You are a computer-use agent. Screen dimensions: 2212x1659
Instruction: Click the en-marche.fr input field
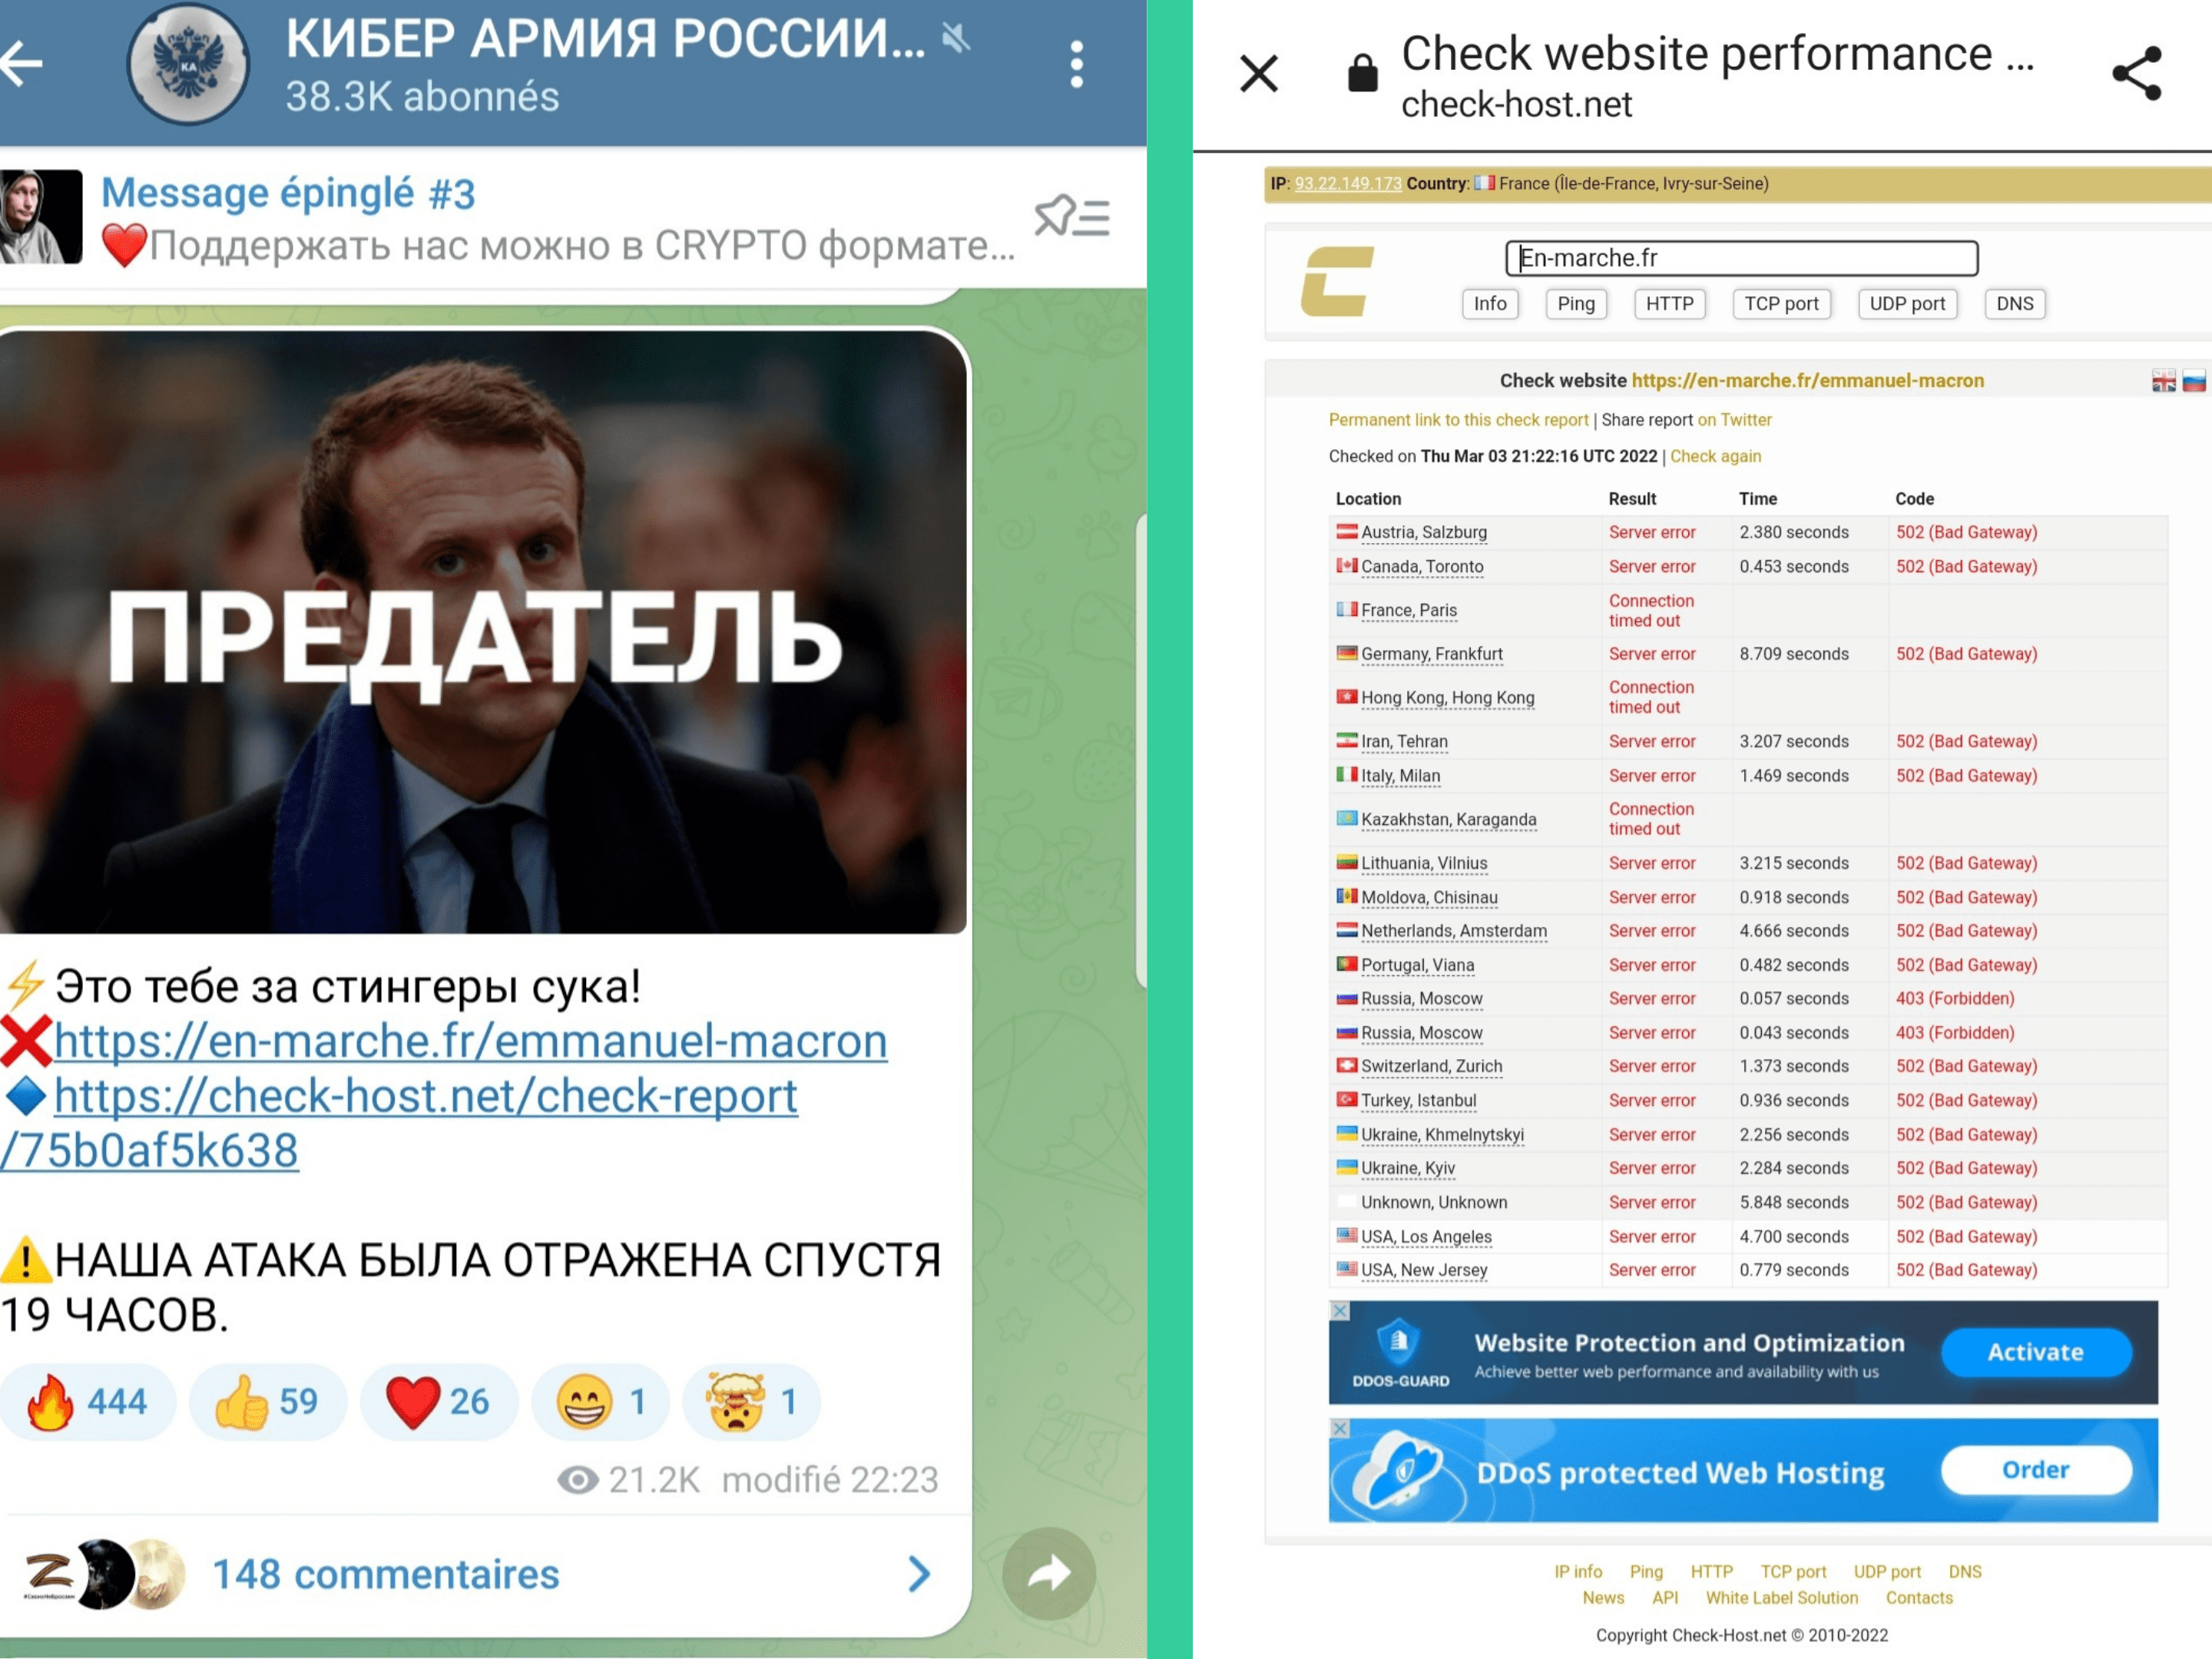click(1724, 258)
